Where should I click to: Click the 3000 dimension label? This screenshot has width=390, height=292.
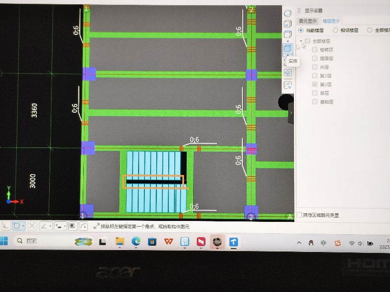pos(32,181)
